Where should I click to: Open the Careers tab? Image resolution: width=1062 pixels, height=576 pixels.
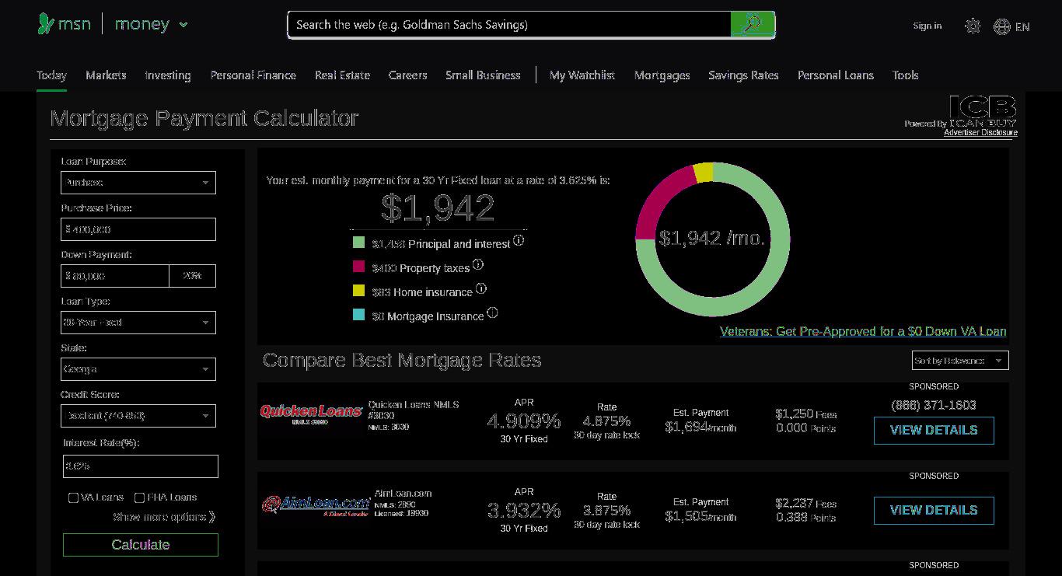408,75
